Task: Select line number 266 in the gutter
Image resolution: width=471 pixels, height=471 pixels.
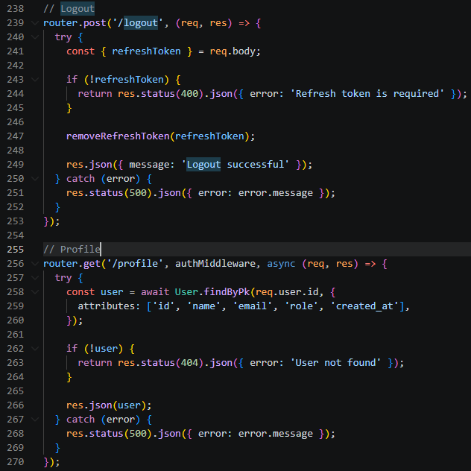Action: (15, 405)
